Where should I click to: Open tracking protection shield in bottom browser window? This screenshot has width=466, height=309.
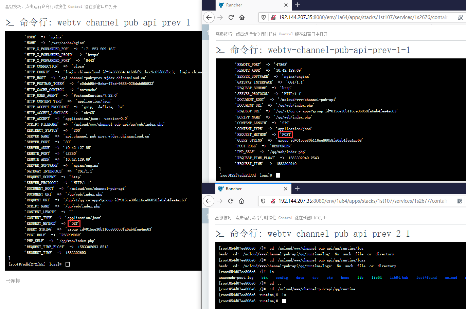point(263,201)
